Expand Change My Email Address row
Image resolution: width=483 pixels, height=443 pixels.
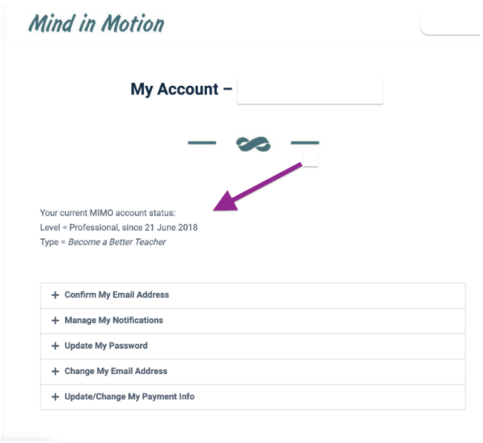253,372
